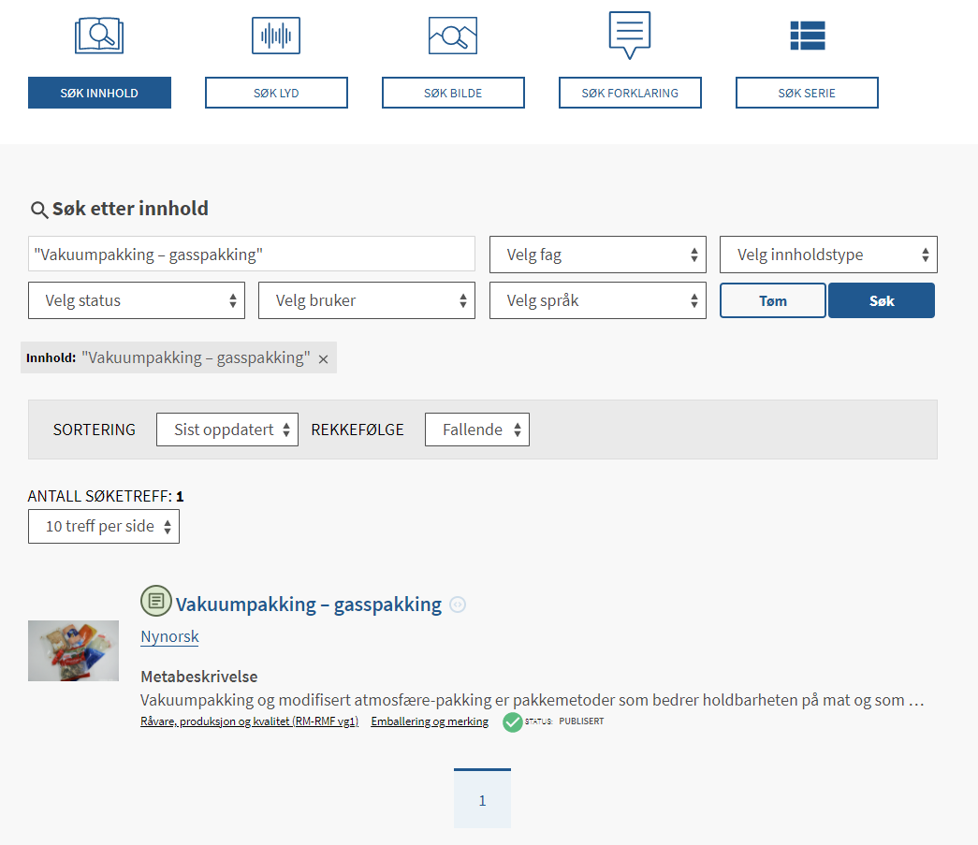Click the SORTERING label
The height and width of the screenshot is (845, 978).
pos(95,430)
